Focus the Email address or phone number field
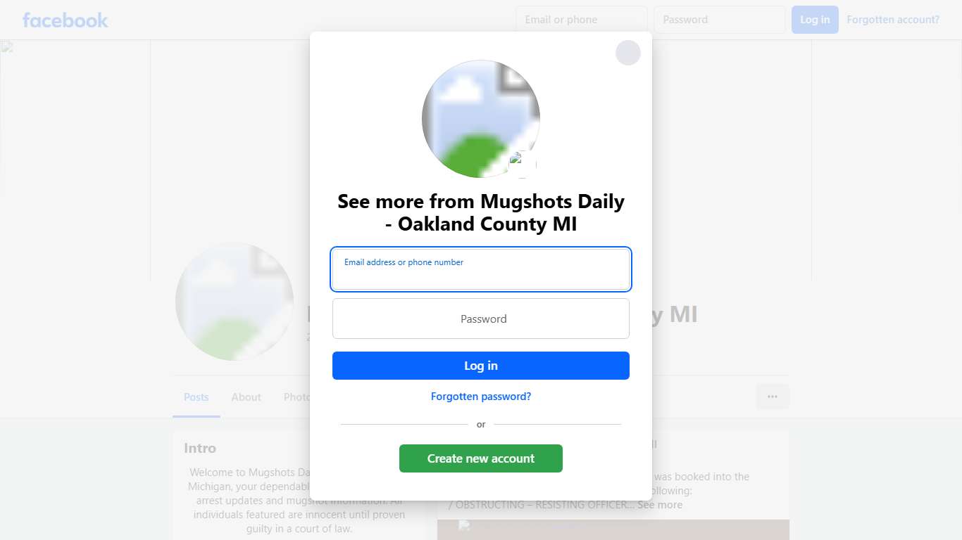This screenshot has width=962, height=540. (x=481, y=269)
